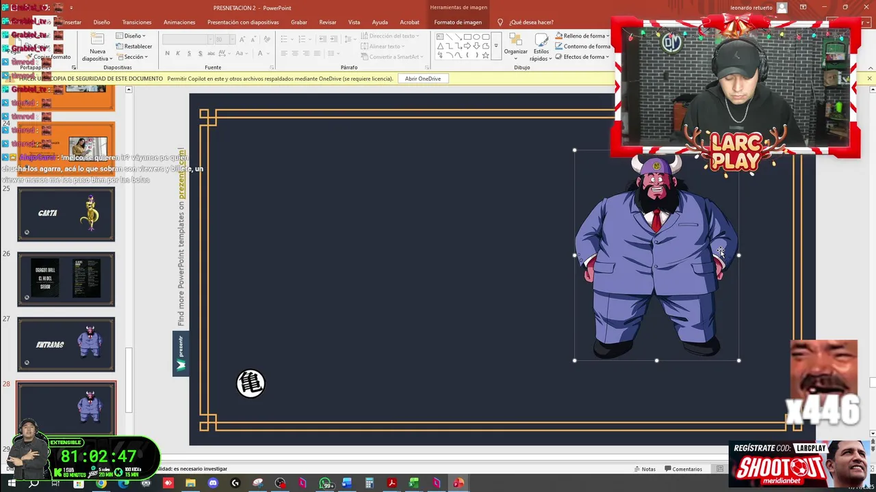Expand Alinear texto dropdown
The height and width of the screenshot is (492, 876).
coord(382,46)
